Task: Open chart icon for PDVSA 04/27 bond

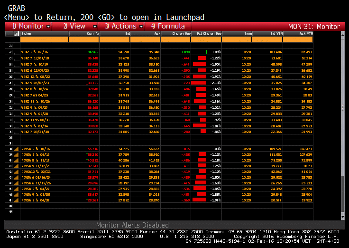Action: click(17, 189)
